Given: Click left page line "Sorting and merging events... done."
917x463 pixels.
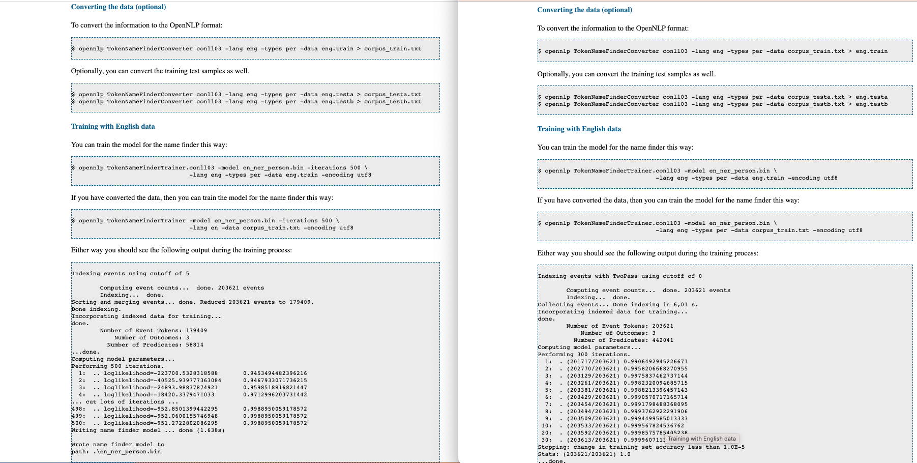Looking at the screenshot, I should [x=193, y=302].
